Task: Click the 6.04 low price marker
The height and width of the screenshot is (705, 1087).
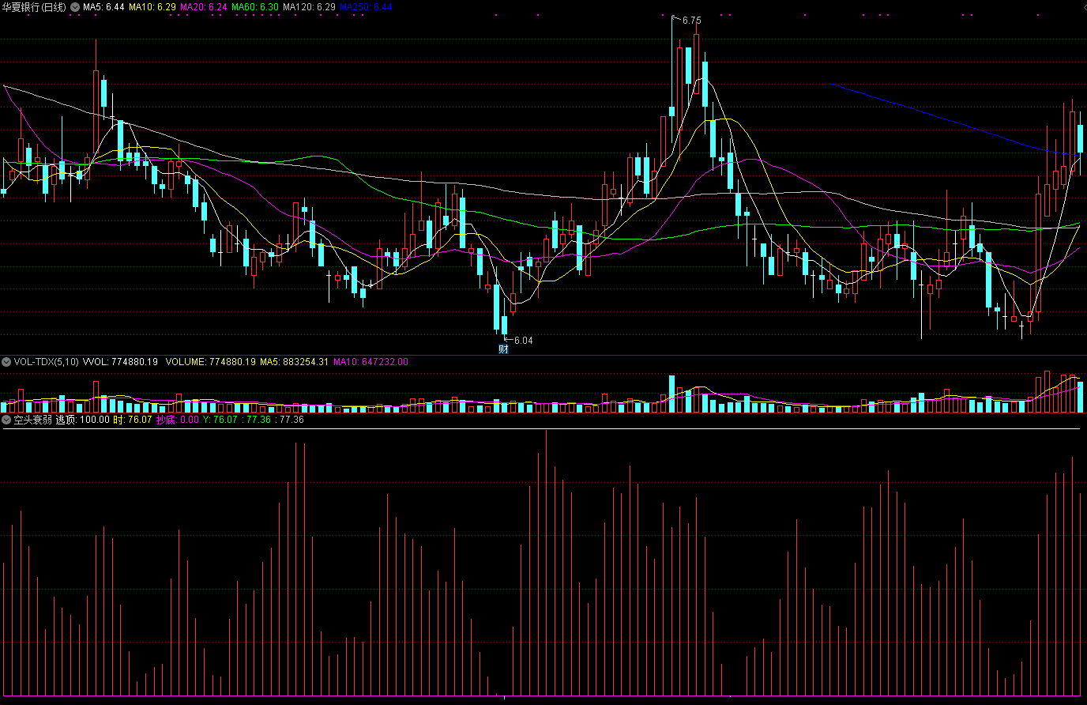Action: [x=523, y=341]
